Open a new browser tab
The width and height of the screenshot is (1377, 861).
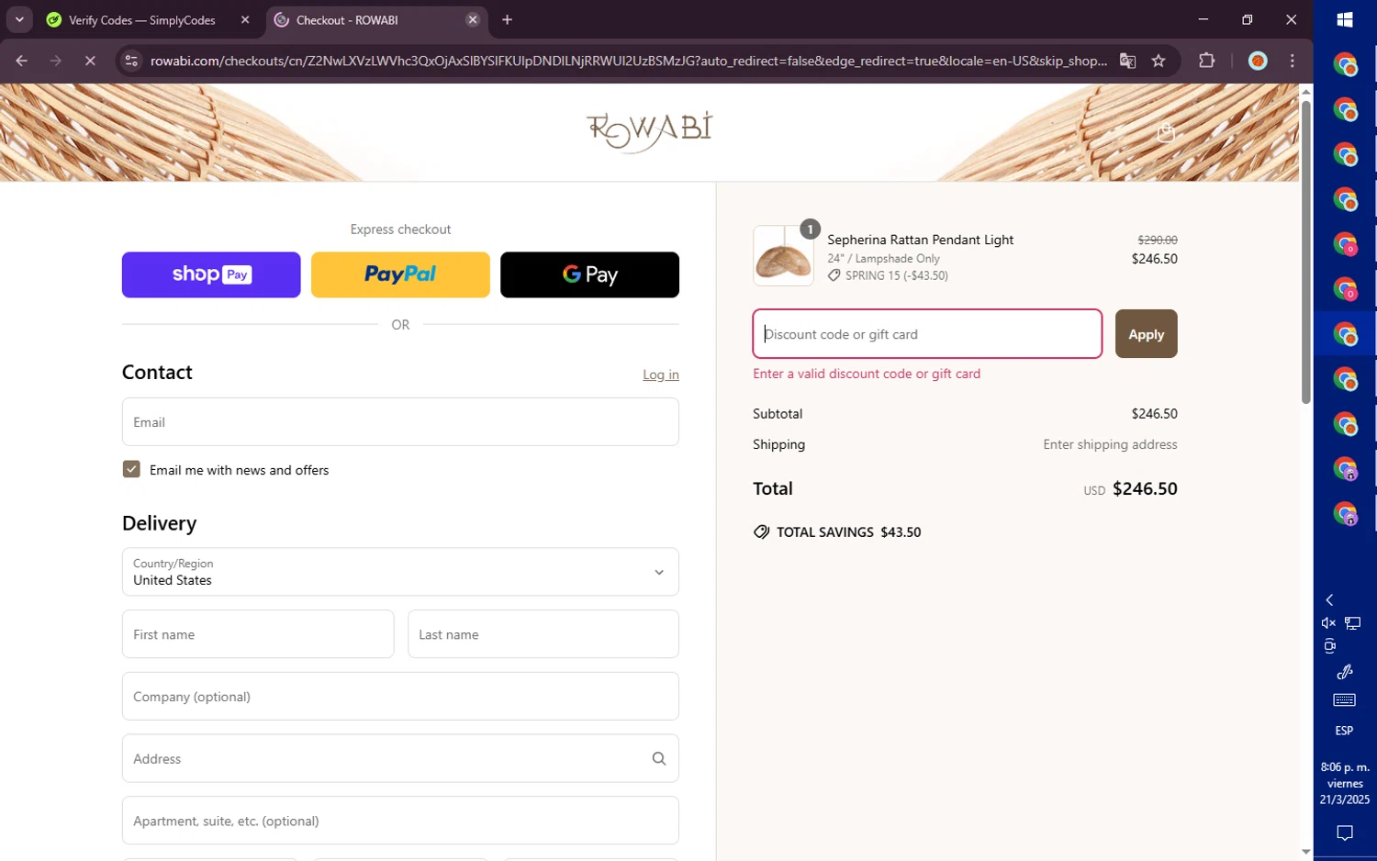[x=508, y=19]
